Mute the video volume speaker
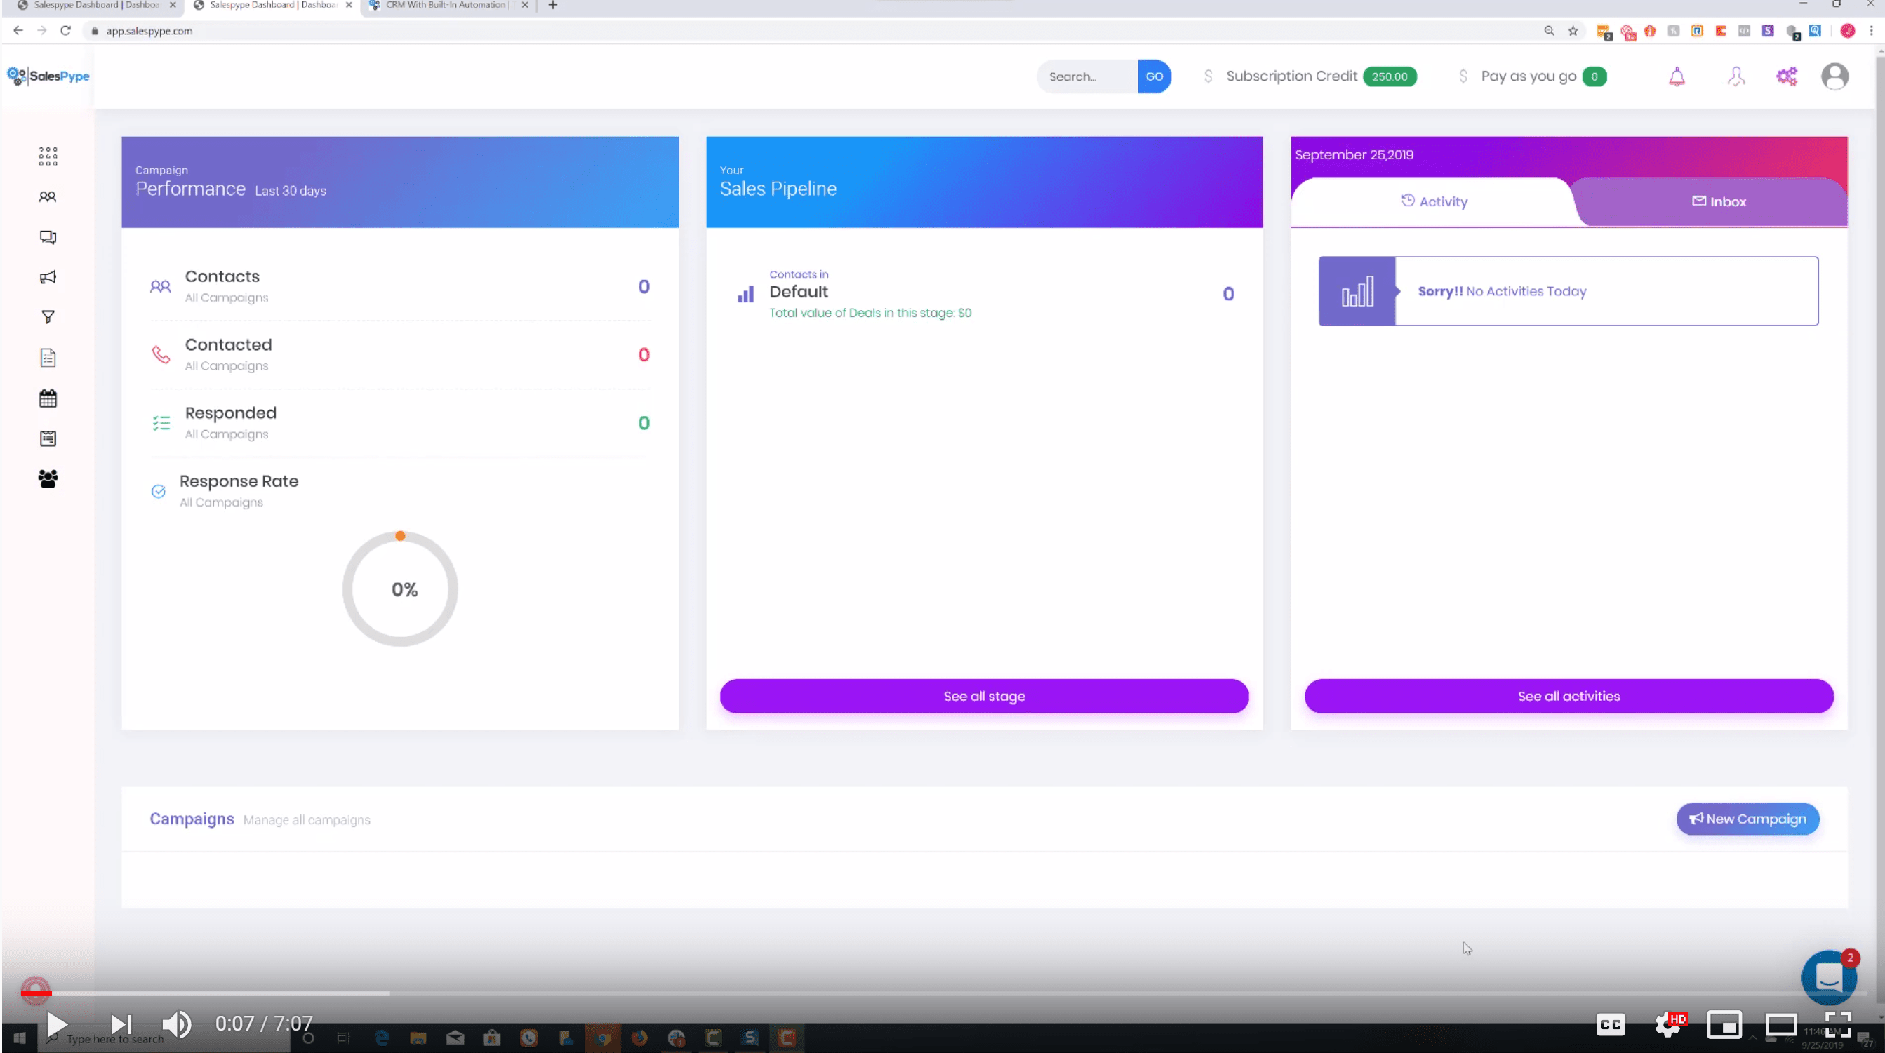Viewport: 1885px width, 1053px height. (175, 1024)
